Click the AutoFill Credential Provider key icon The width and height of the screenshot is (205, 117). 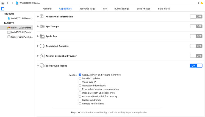click(x=42, y=56)
